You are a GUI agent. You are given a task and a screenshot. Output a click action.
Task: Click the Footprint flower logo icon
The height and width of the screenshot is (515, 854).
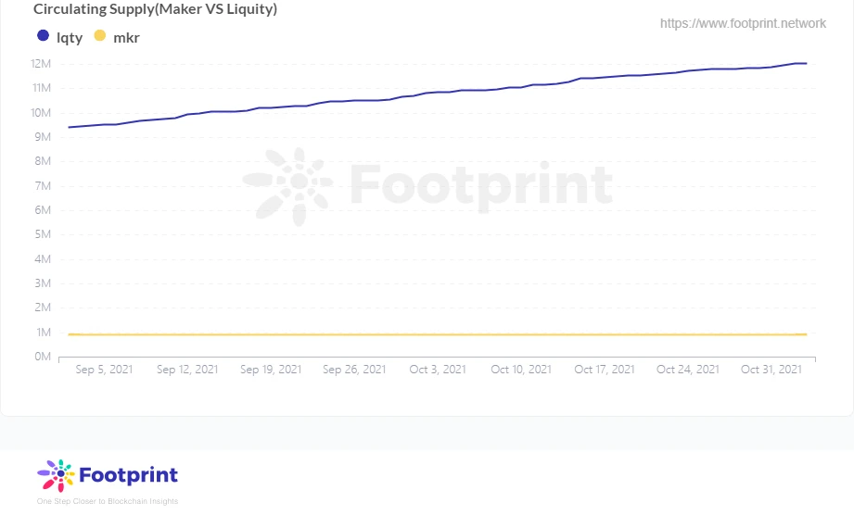coord(56,475)
